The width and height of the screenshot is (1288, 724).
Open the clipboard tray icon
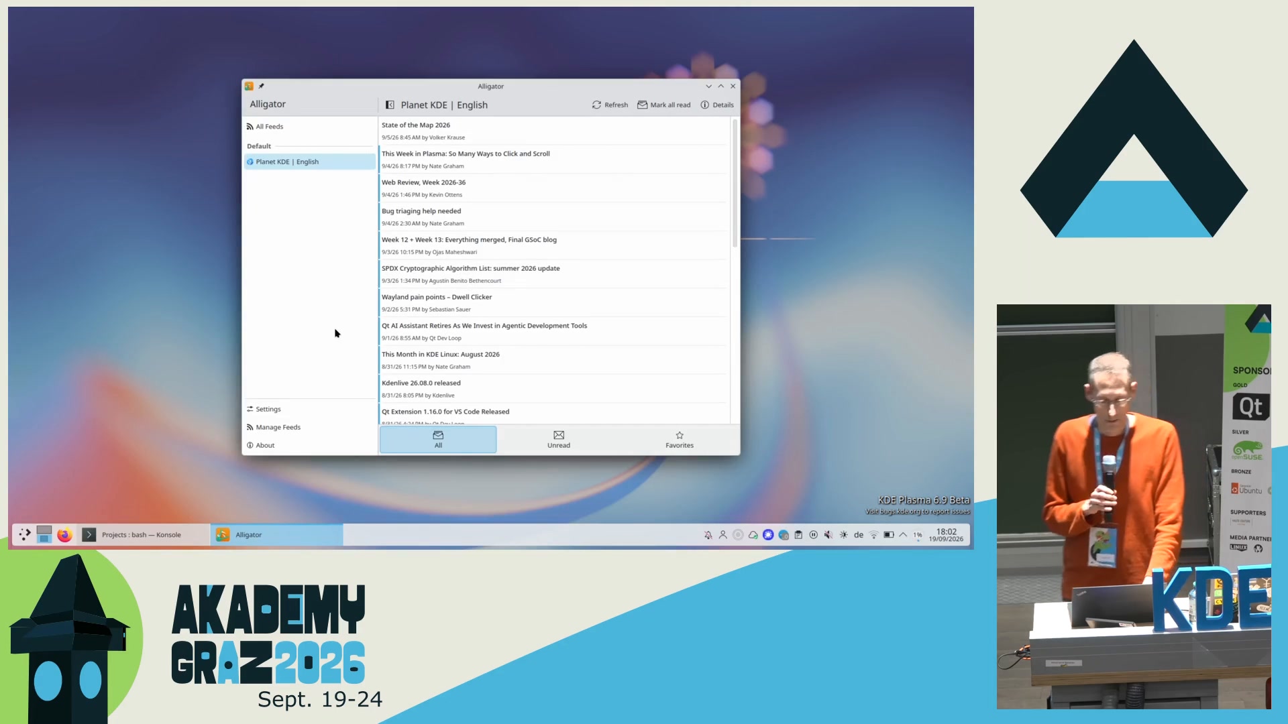click(798, 535)
